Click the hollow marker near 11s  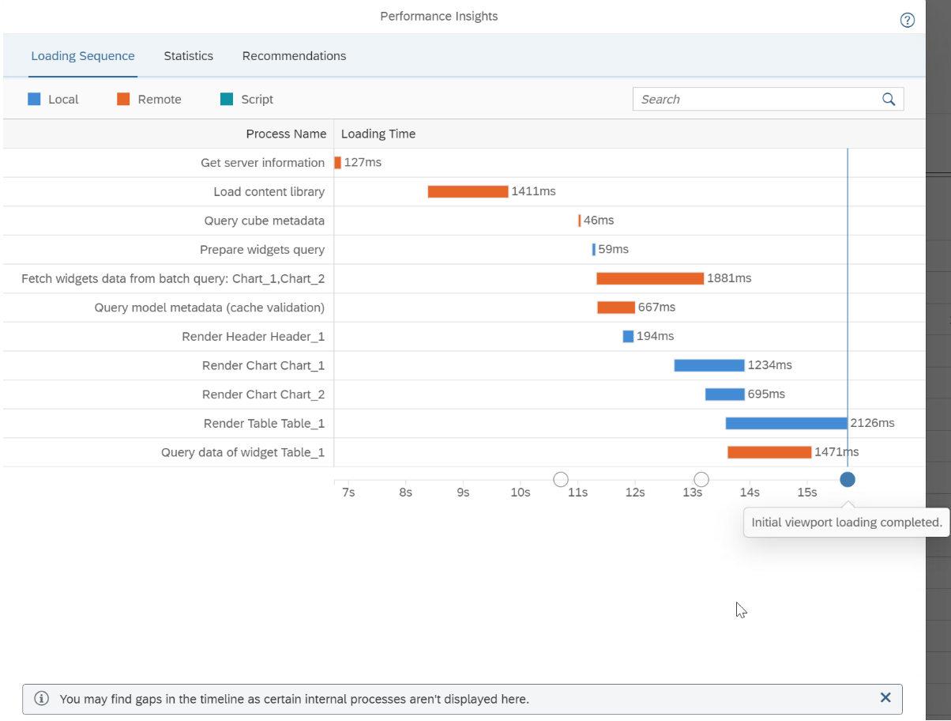(x=561, y=479)
